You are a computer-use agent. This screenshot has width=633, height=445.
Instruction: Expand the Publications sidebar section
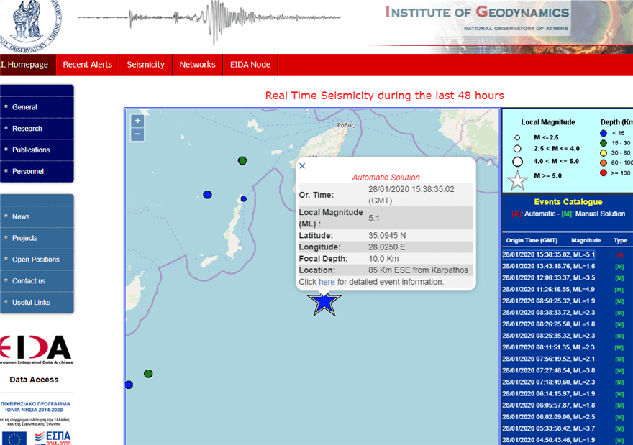coord(37,150)
